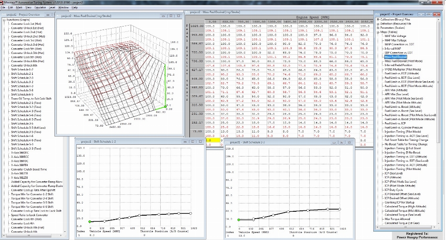Select Max Torque Allowed map

pyautogui.click(x=397, y=219)
